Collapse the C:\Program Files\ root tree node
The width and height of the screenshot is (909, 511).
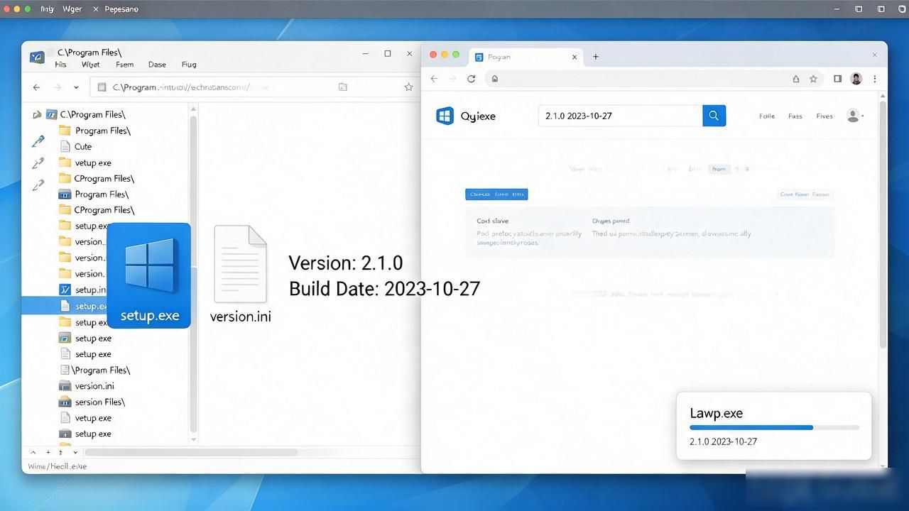[x=37, y=114]
